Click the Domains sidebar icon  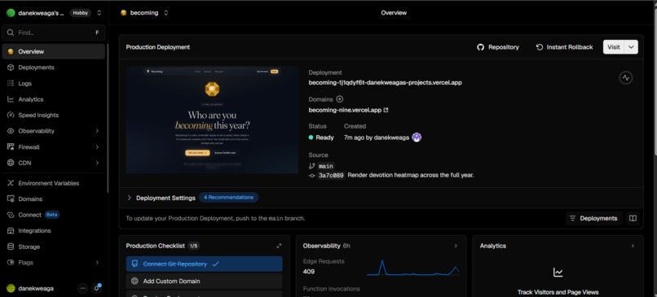(x=11, y=199)
